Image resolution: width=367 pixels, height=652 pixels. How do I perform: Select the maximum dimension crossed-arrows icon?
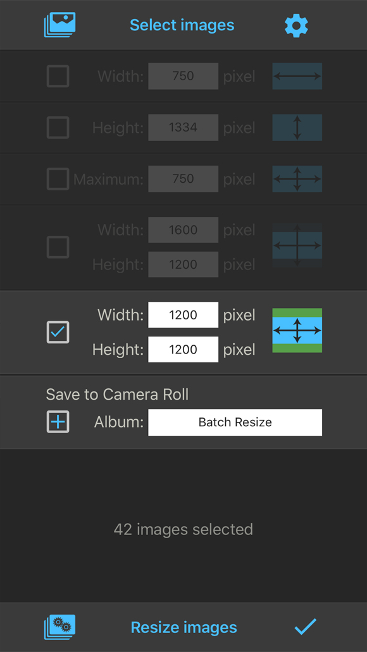point(297,179)
